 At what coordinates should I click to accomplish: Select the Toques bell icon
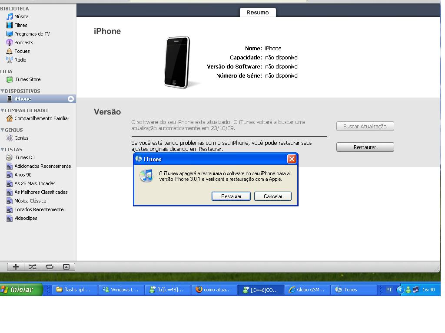(10, 51)
